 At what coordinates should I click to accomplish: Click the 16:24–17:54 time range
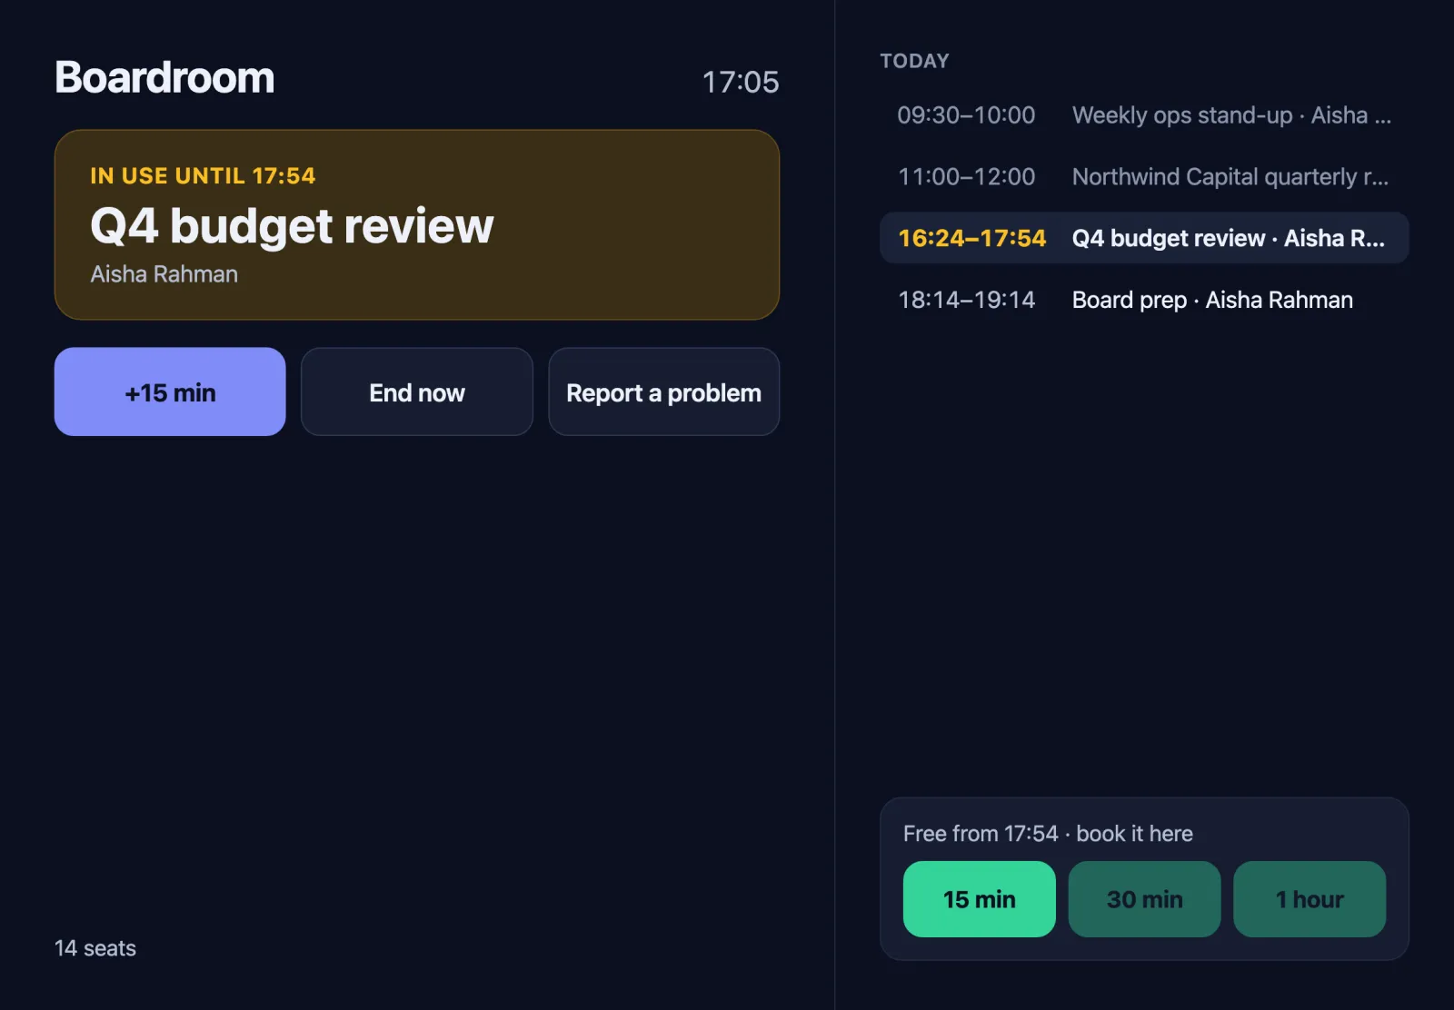point(971,238)
